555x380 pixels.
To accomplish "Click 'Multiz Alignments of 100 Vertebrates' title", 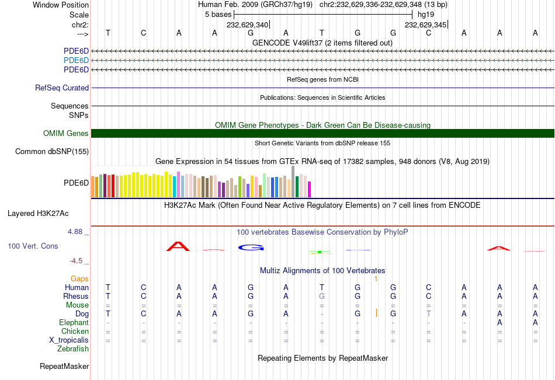I will 322,271.
